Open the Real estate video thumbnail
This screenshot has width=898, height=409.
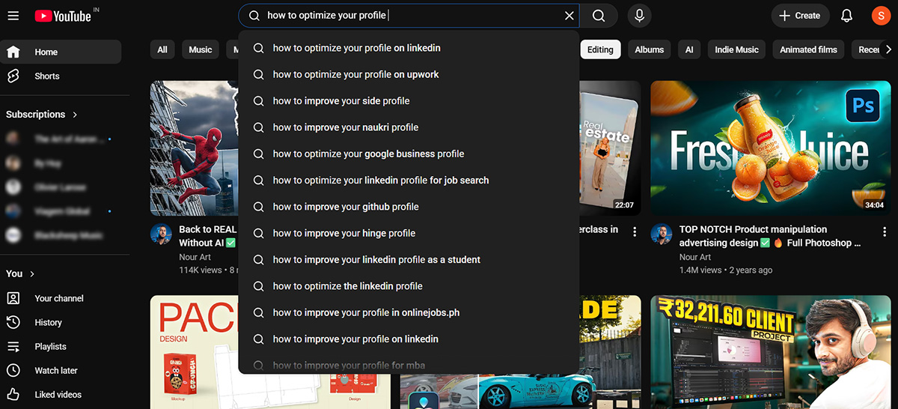pyautogui.click(x=610, y=148)
